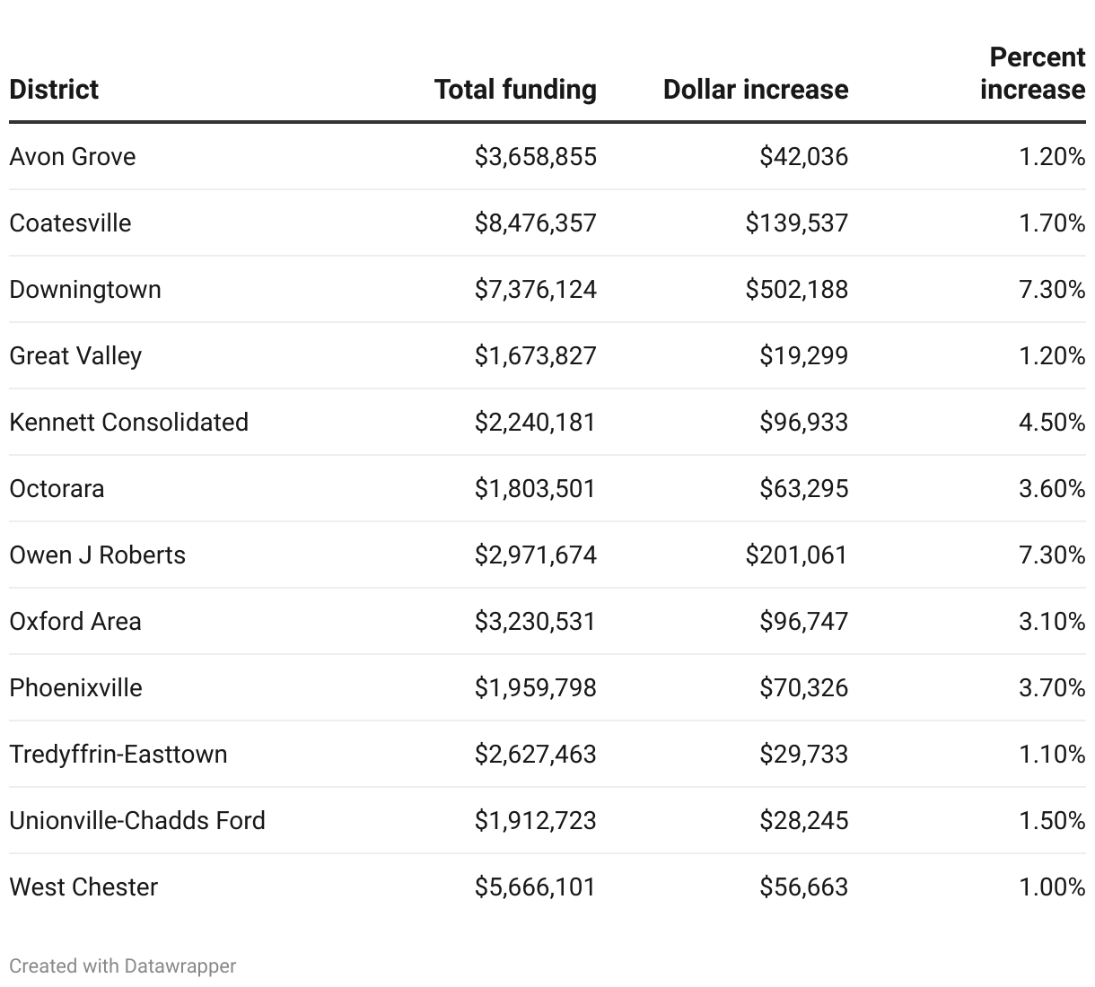Image resolution: width=1095 pixels, height=987 pixels.
Task: Click Unionville-Chadds Ford district name
Action: pyautogui.click(x=137, y=821)
